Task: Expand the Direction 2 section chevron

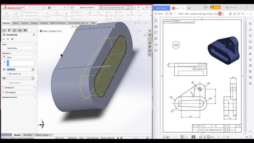Action: (x=35, y=87)
